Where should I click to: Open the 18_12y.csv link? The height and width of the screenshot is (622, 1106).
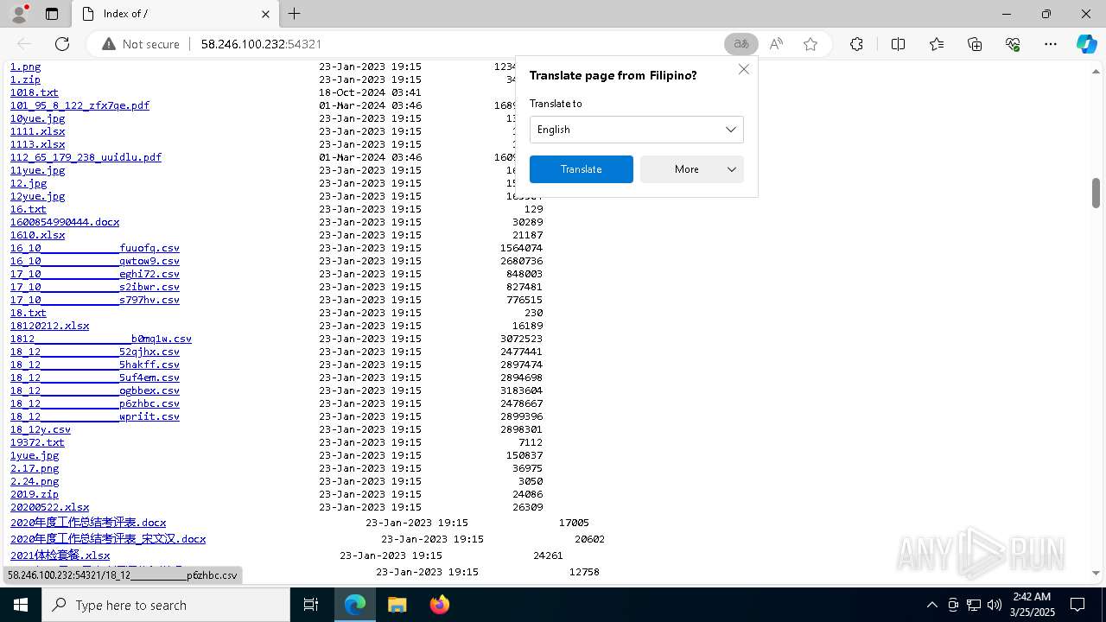pos(41,429)
